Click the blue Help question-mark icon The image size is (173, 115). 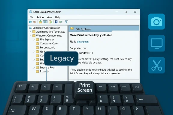[56, 22]
